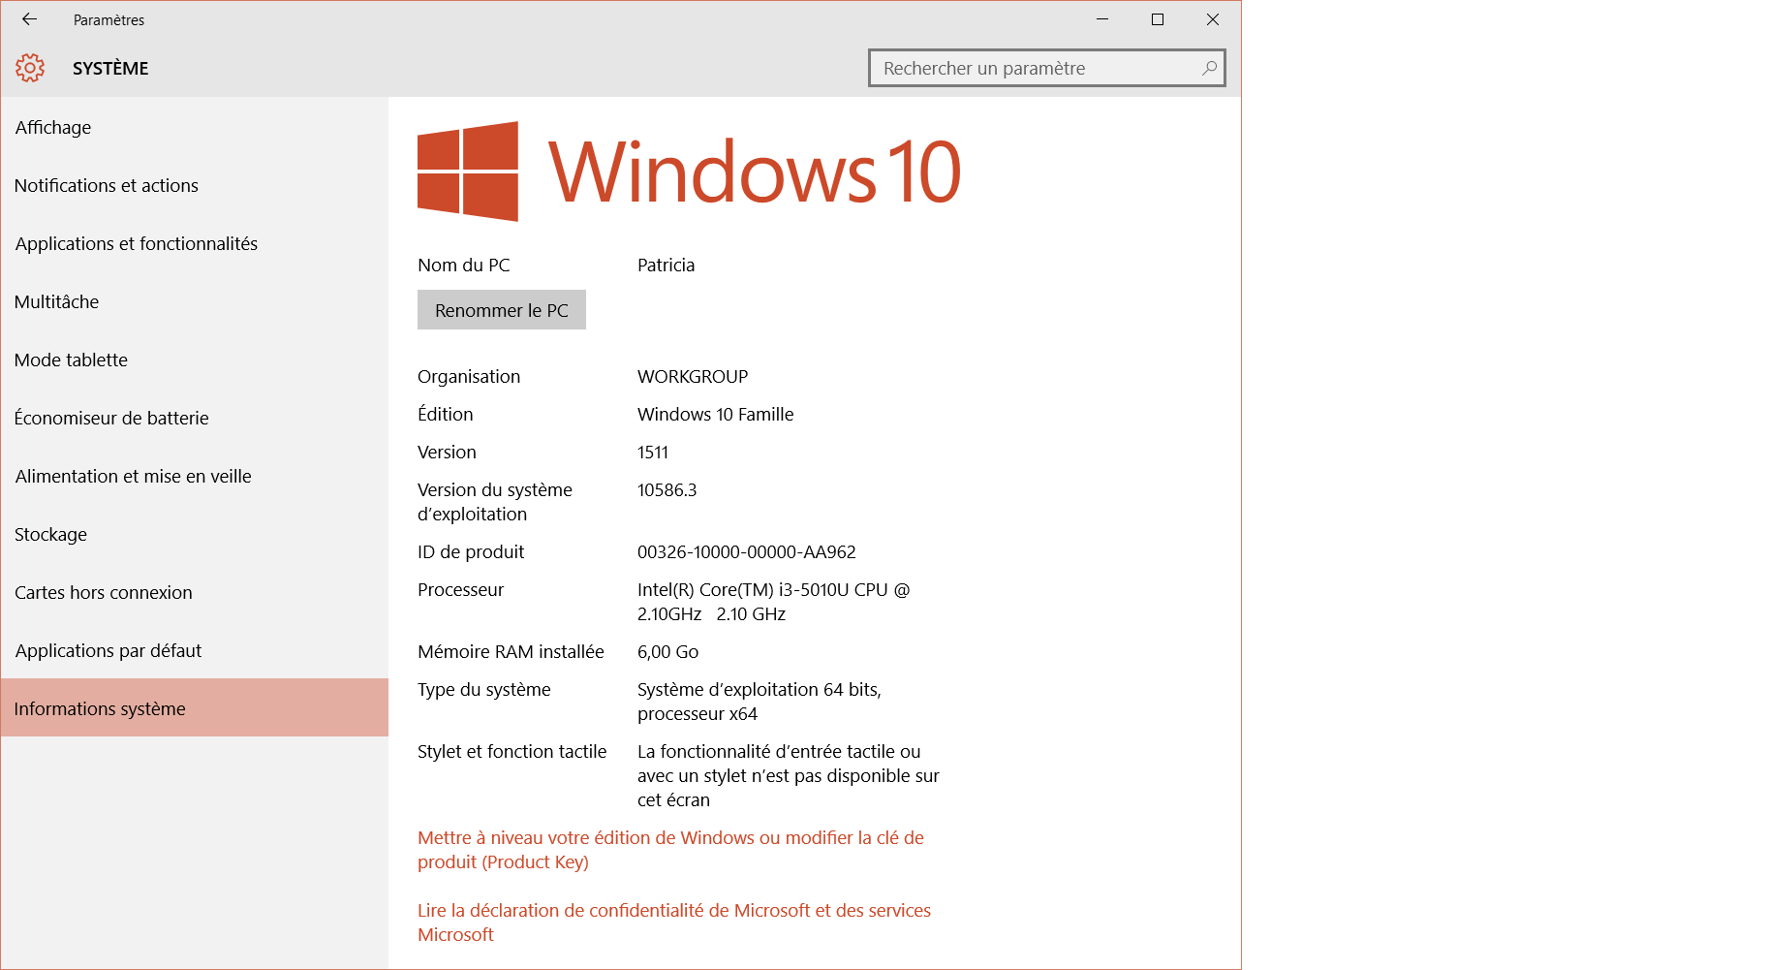
Task: Select Économiseur de batterie
Action: (x=195, y=418)
